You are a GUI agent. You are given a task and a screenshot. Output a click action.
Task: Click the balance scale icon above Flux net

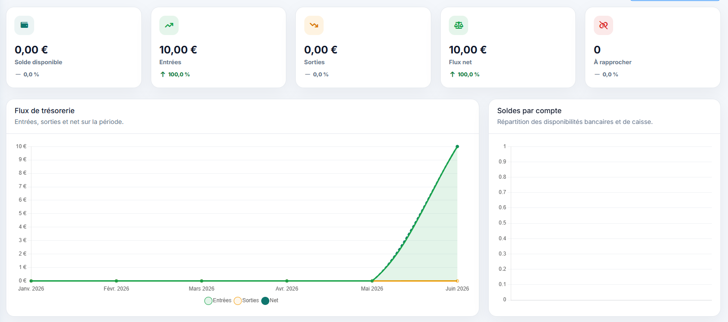pos(458,25)
